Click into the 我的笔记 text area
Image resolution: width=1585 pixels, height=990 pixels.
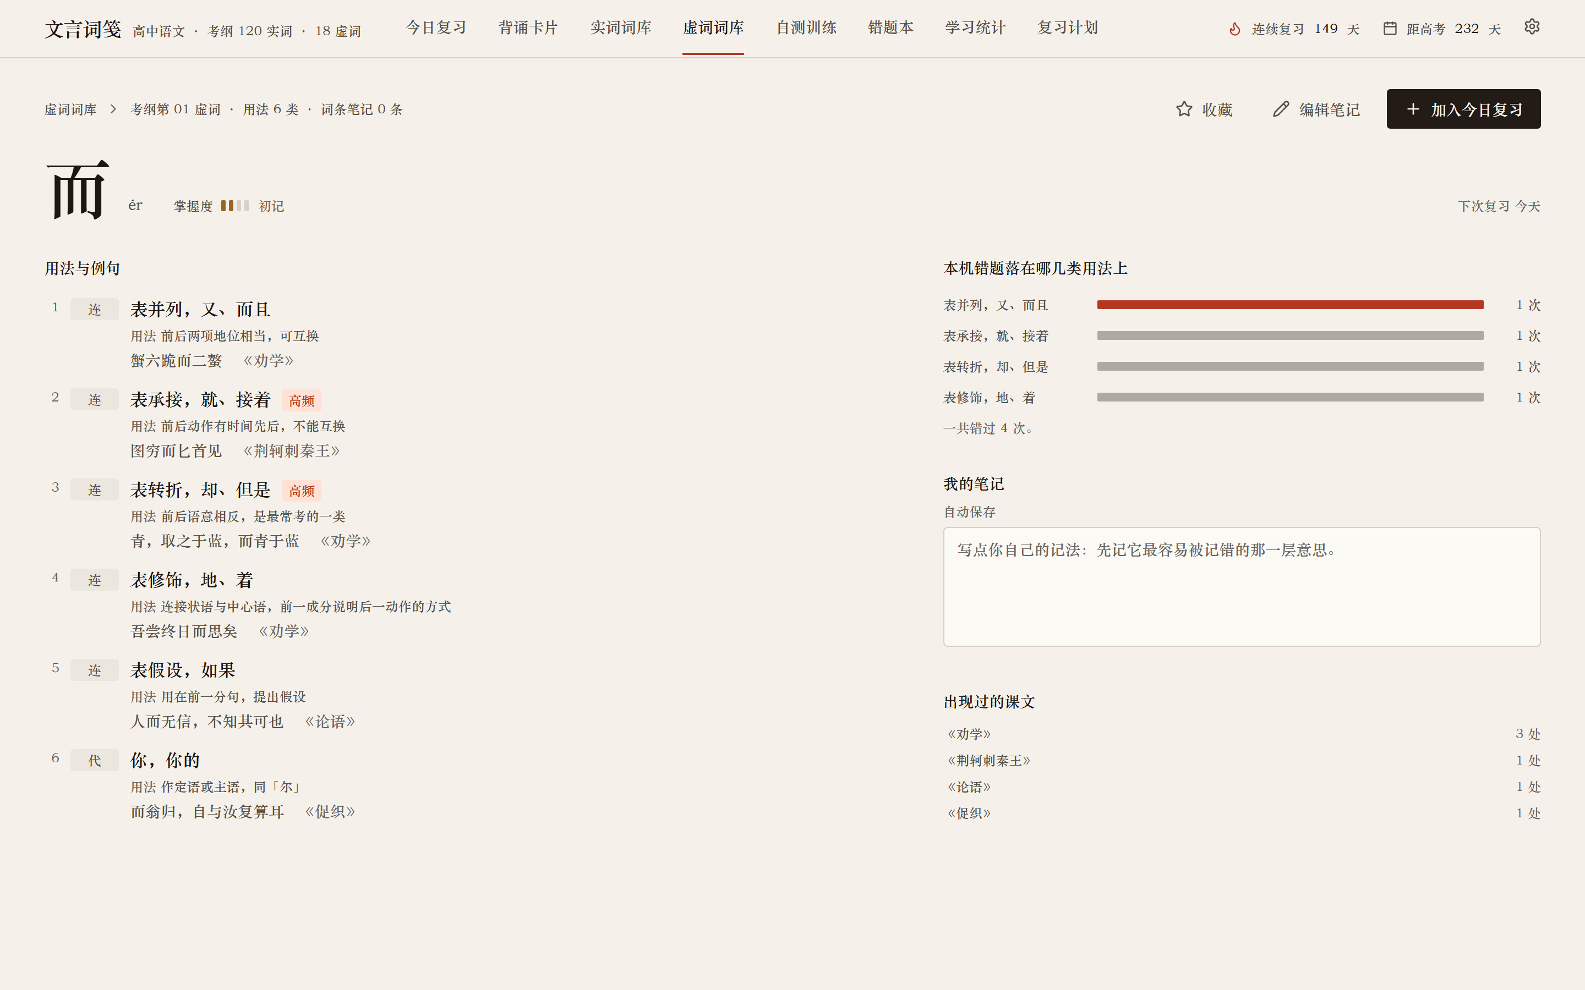tap(1241, 587)
